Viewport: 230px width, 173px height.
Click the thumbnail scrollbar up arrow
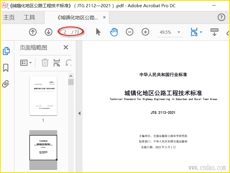point(71,76)
